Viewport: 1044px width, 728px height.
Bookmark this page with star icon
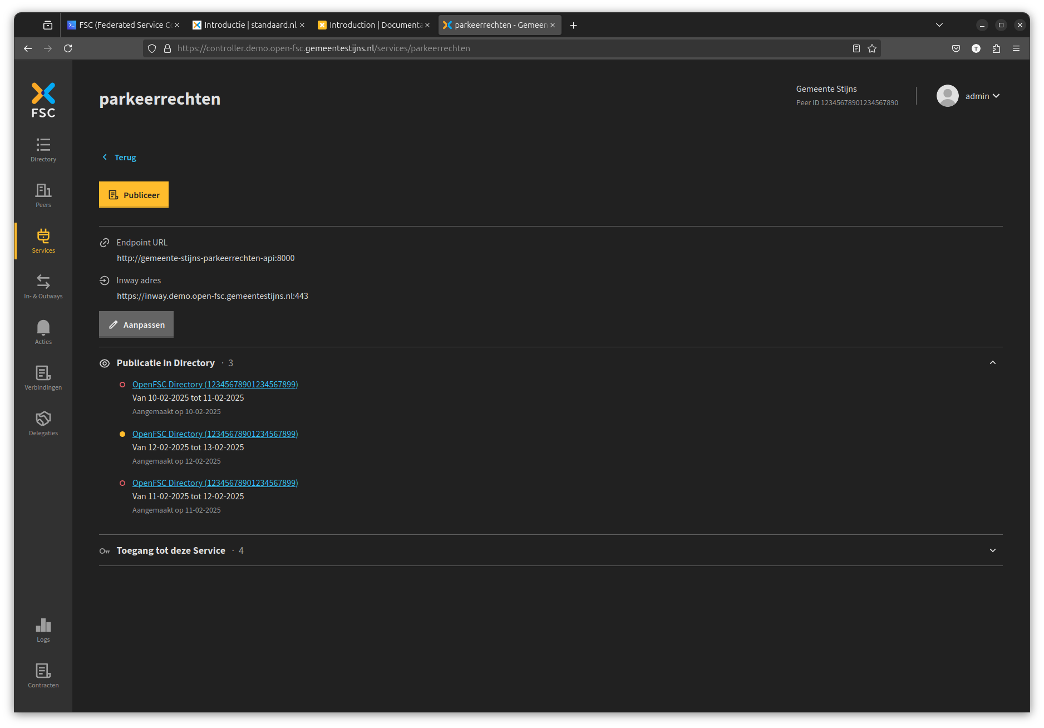point(872,48)
